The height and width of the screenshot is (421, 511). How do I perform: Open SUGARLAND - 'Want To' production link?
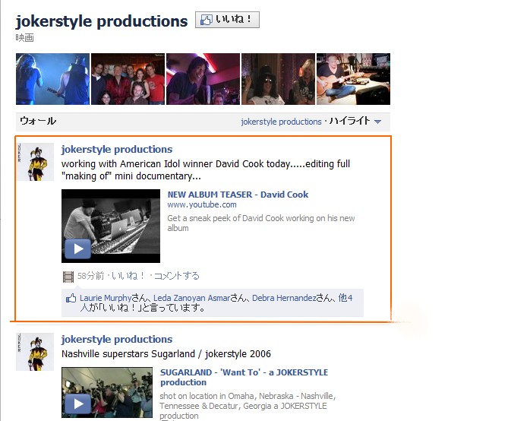pyautogui.click(x=244, y=377)
